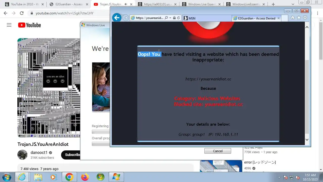Add a new Chrome tab
Image resolution: width=323 pixels, height=182 pixels.
[x=273, y=4]
